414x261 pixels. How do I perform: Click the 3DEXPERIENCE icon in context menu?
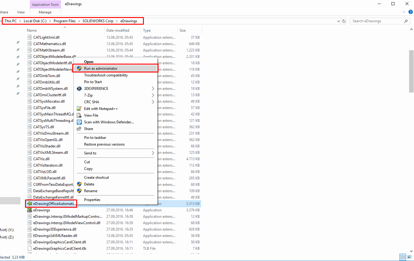pyautogui.click(x=79, y=89)
